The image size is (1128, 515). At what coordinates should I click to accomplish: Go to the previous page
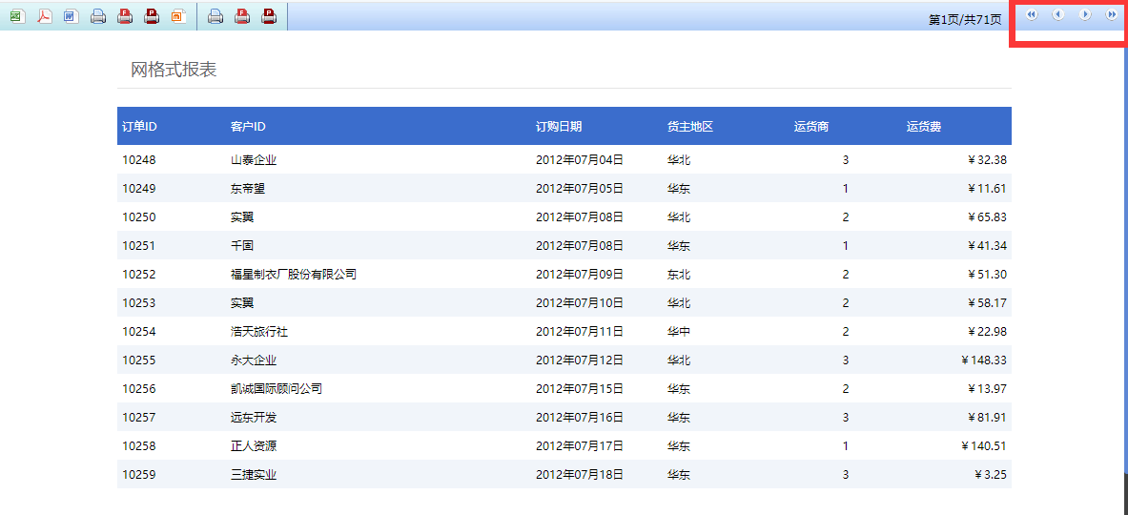click(1058, 14)
